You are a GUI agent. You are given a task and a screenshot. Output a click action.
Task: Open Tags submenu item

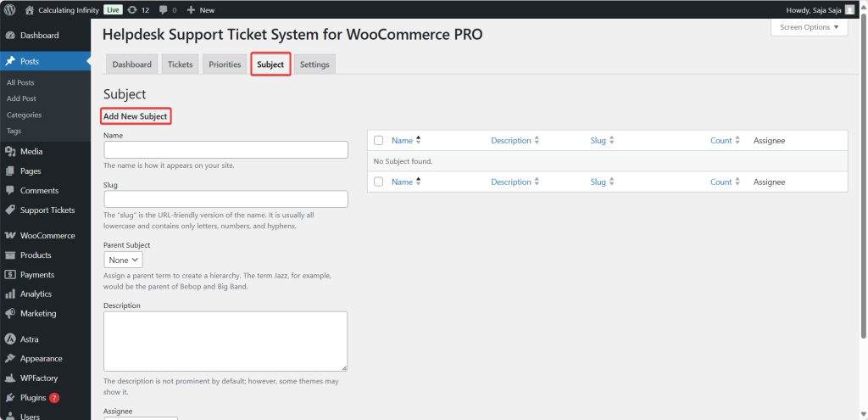tap(14, 131)
